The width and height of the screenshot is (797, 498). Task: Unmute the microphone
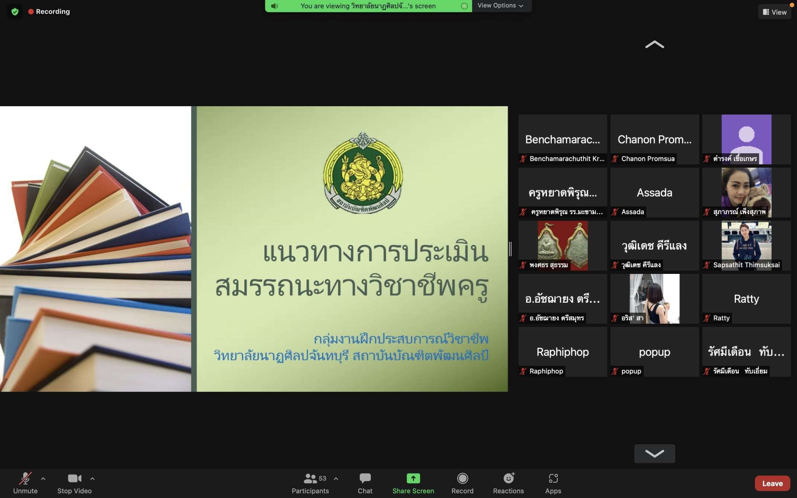[x=25, y=479]
